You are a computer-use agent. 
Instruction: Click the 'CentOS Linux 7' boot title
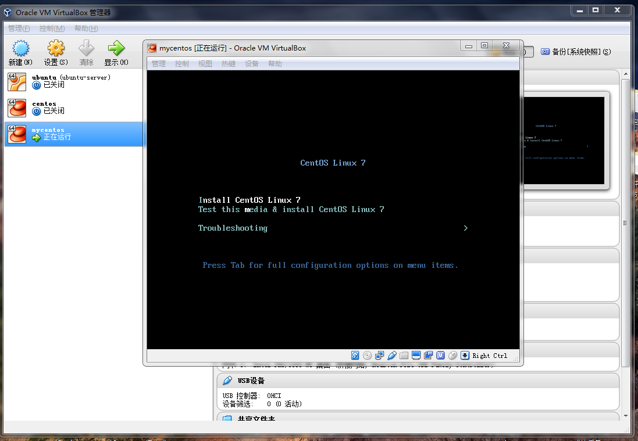(333, 163)
